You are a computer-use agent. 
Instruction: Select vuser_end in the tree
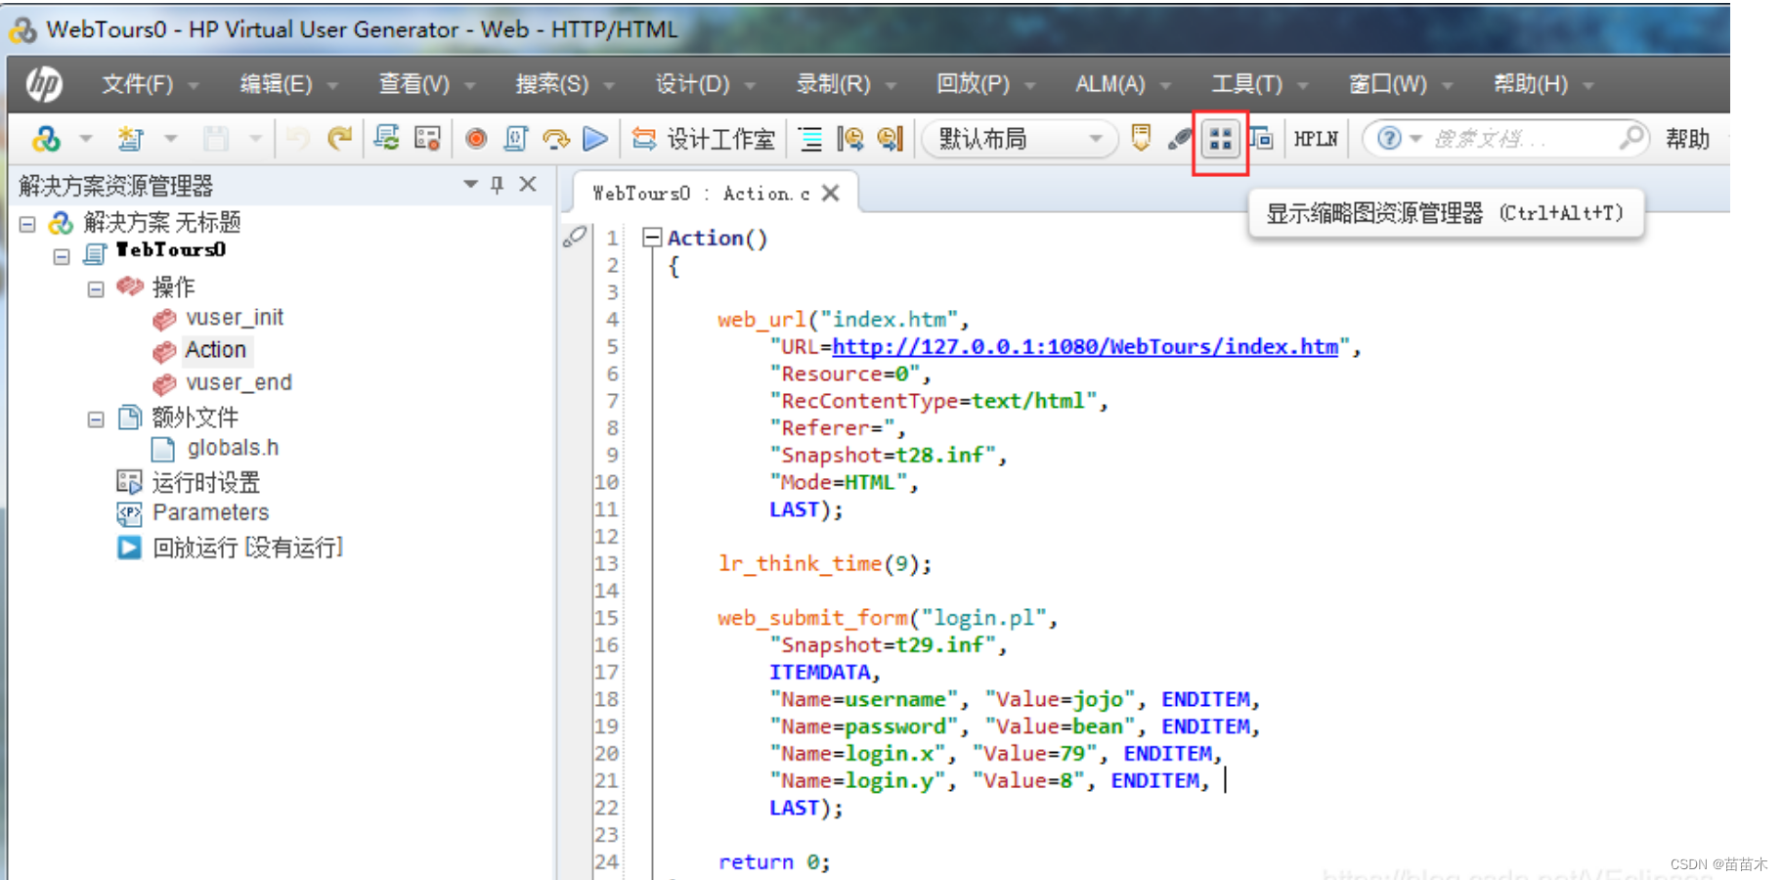click(x=239, y=382)
